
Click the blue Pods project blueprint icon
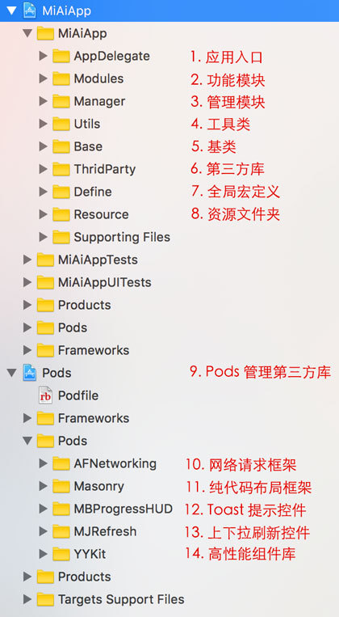tap(30, 373)
